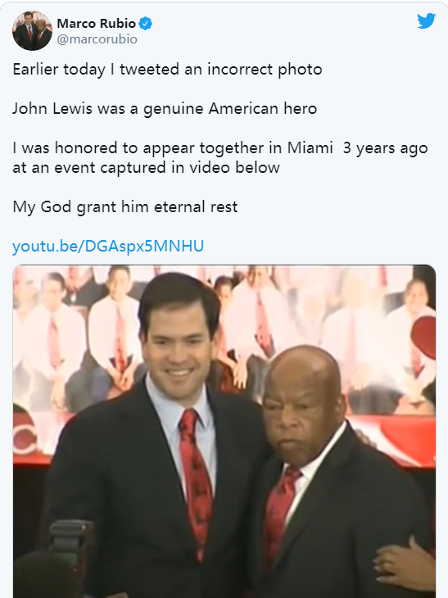Click the name "John Lewis" in the tweet
The image size is (448, 598).
click(x=52, y=109)
